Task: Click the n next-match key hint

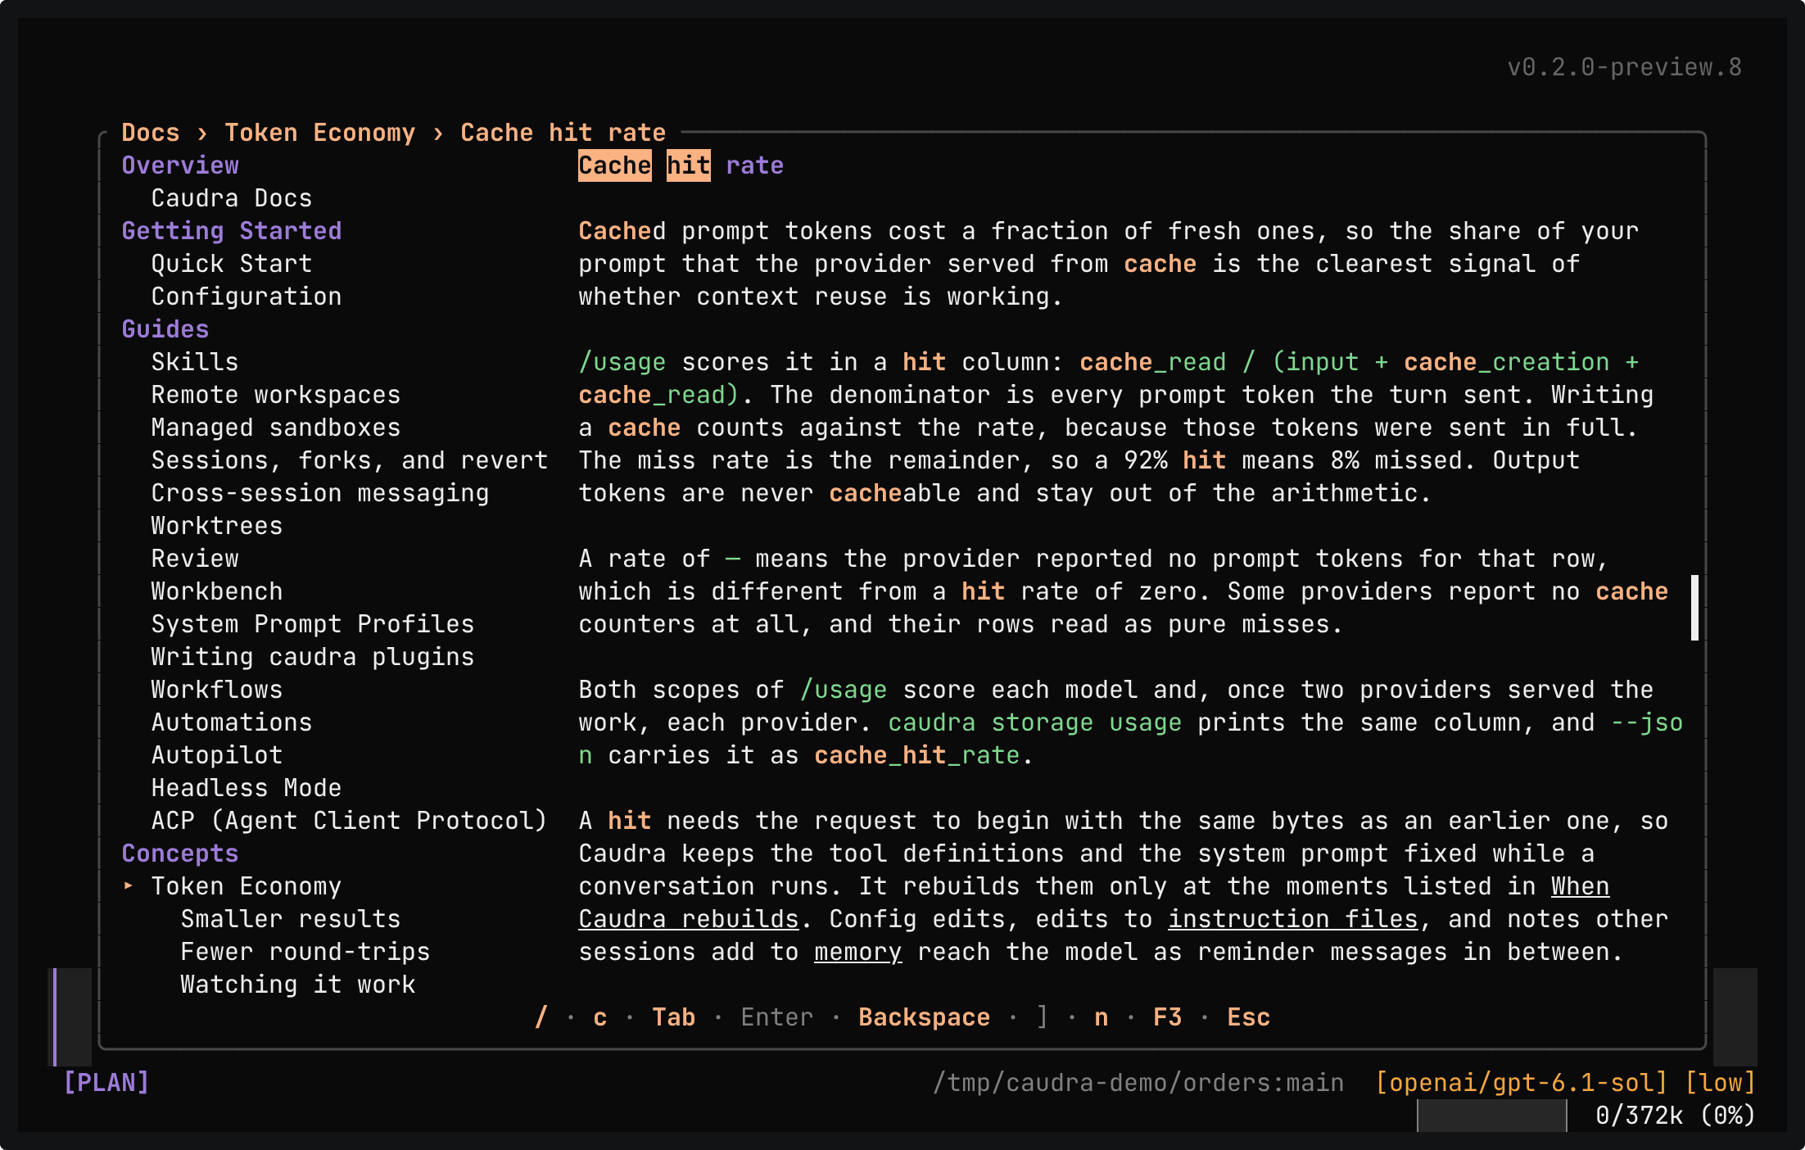Action: click(x=1102, y=1017)
